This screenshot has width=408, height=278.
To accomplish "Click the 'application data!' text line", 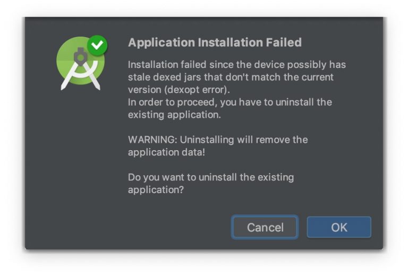I will click(166, 152).
